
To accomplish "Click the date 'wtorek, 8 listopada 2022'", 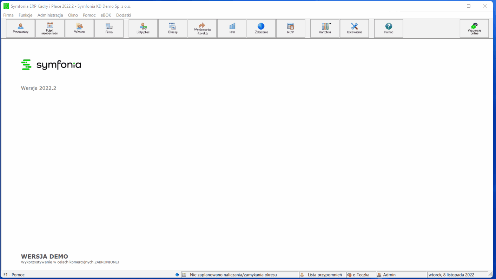I will pos(451,275).
